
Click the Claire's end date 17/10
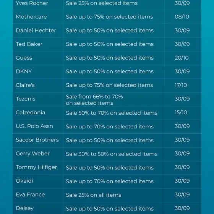coord(181,85)
